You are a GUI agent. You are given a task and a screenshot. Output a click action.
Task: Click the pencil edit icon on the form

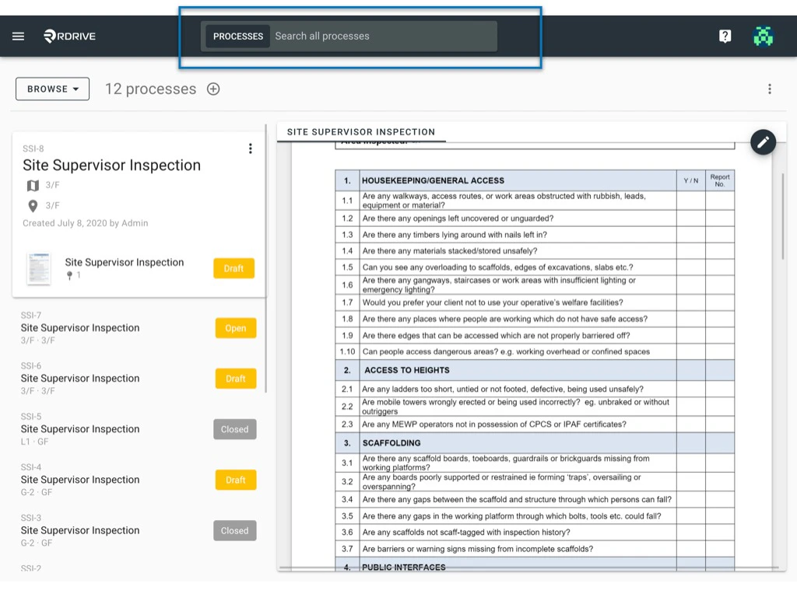(x=763, y=142)
